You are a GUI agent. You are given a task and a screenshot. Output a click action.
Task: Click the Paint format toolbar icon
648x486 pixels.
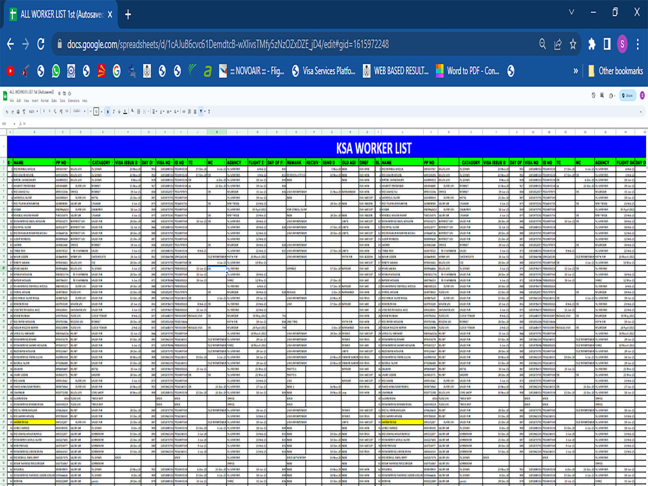24,111
